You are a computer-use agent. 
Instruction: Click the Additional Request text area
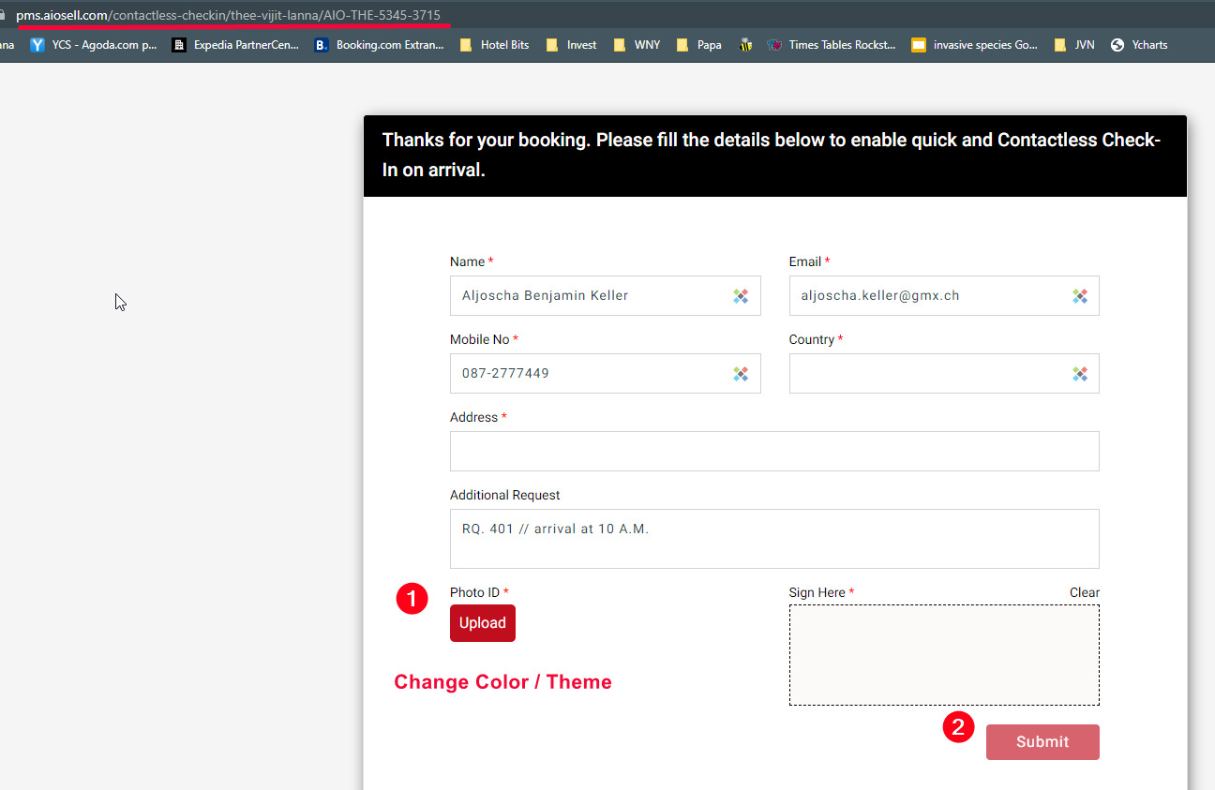coord(774,539)
